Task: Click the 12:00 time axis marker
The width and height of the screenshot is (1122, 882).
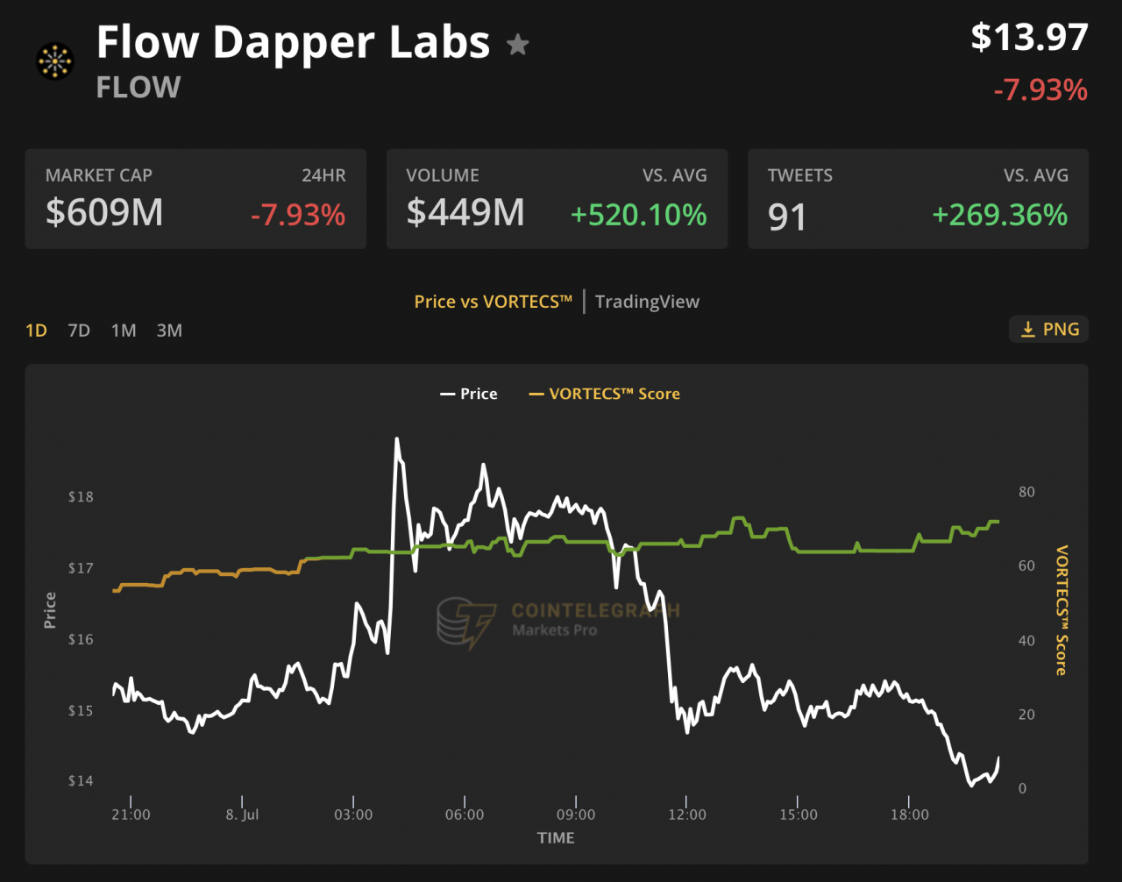Action: 686,814
